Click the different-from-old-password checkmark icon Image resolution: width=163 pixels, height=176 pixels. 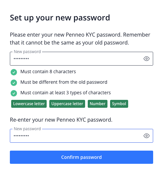(x=14, y=83)
